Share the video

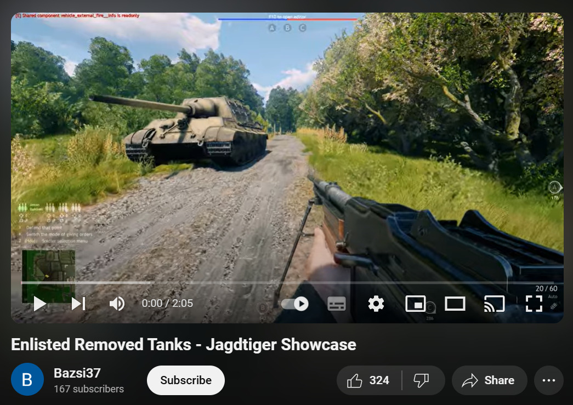click(x=489, y=380)
